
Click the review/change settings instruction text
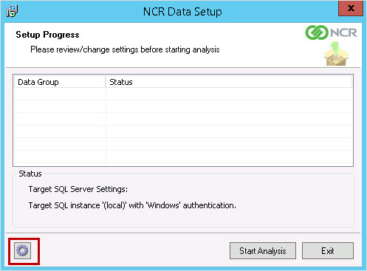pyautogui.click(x=125, y=49)
